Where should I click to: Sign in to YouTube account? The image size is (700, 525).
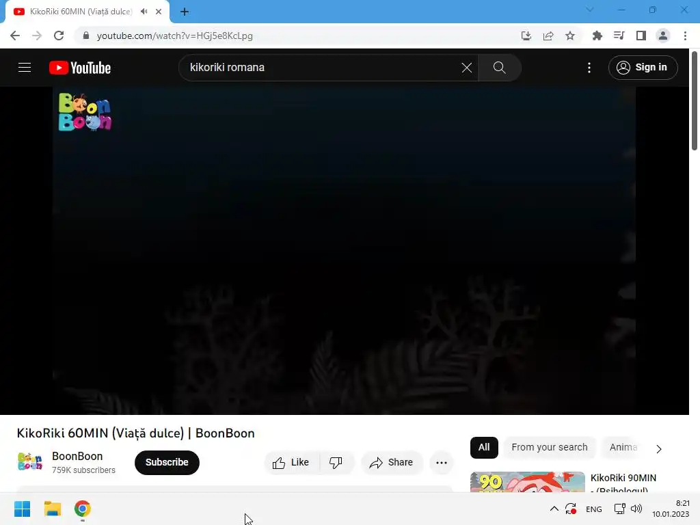click(x=643, y=68)
